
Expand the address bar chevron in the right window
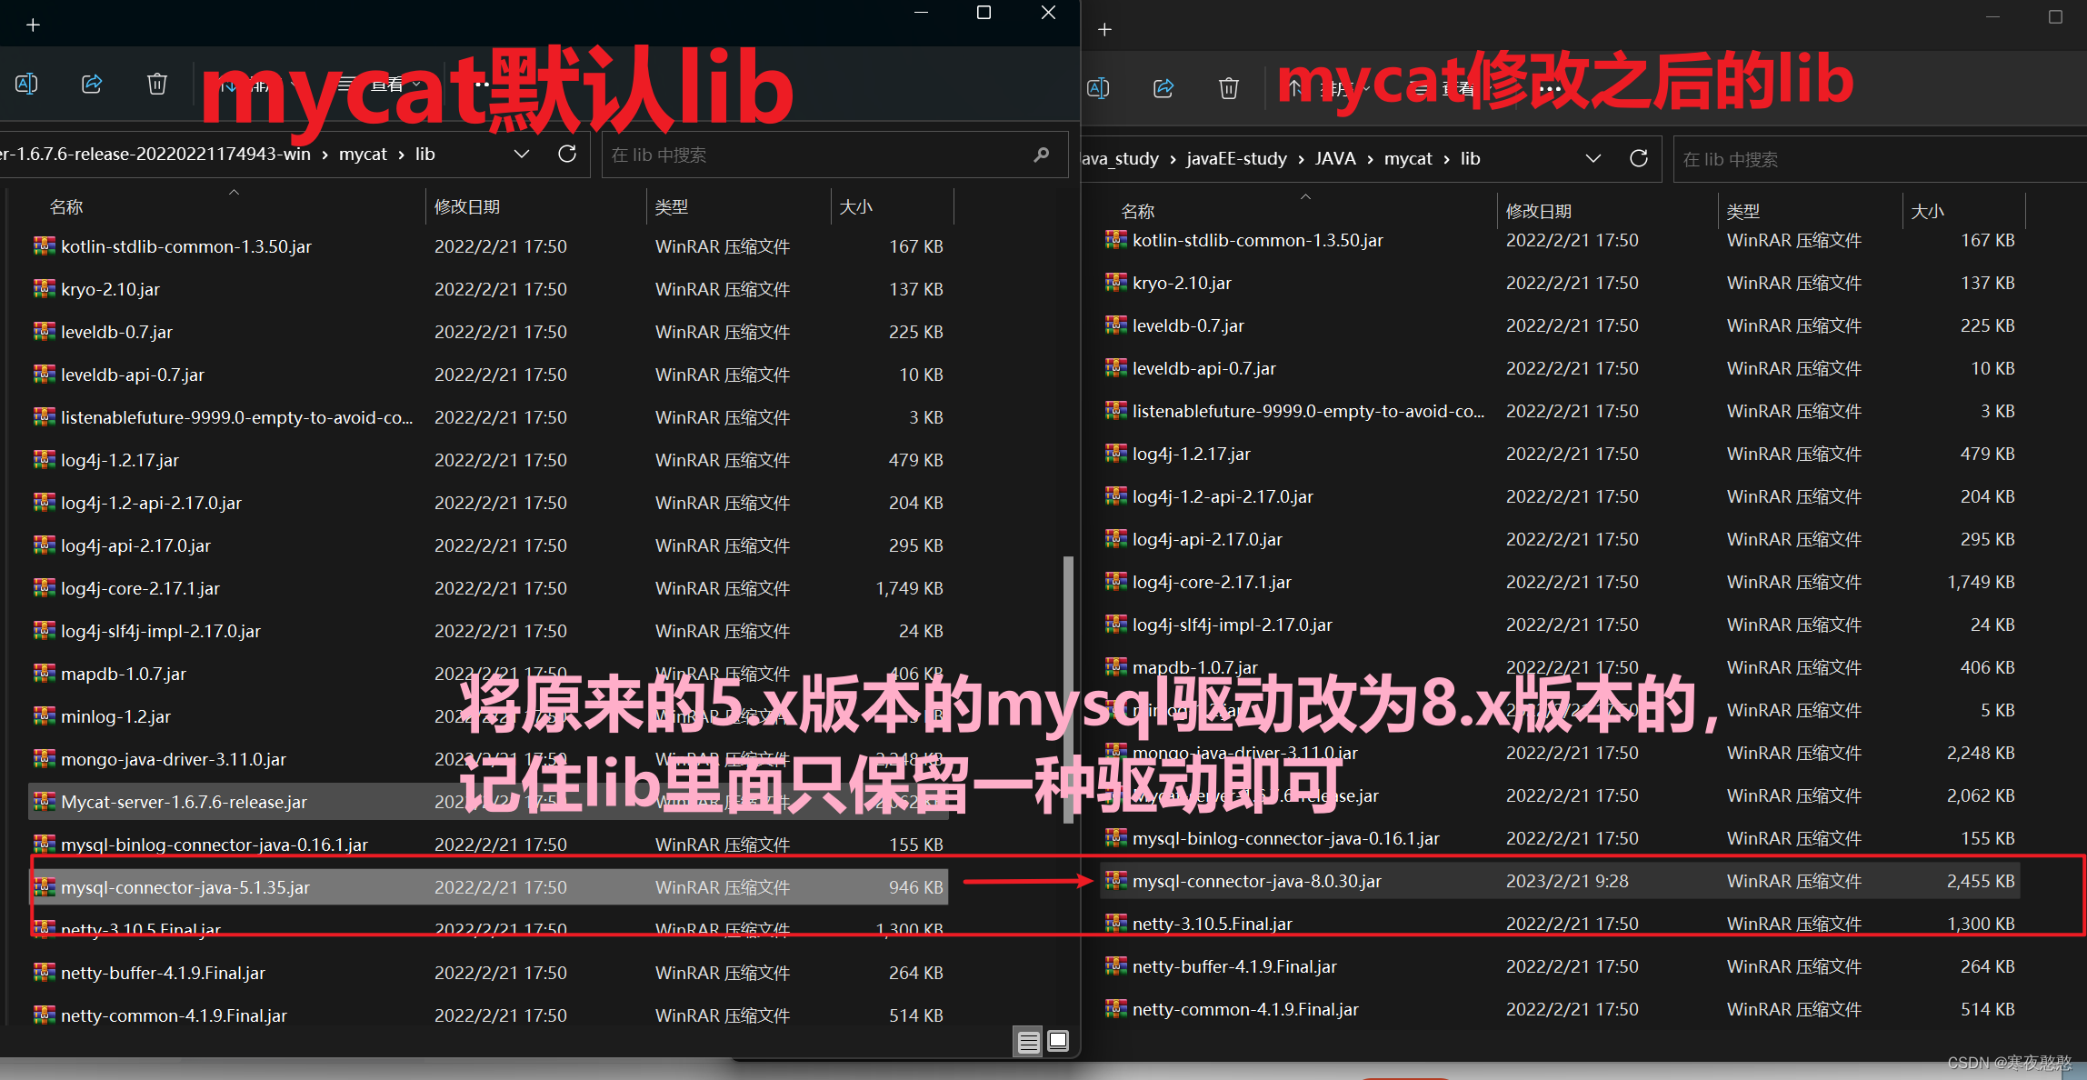coord(1594,157)
